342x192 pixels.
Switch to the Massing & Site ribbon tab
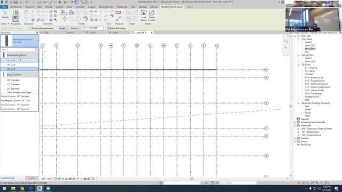106,7
